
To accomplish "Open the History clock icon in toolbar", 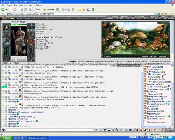I will [57, 10].
